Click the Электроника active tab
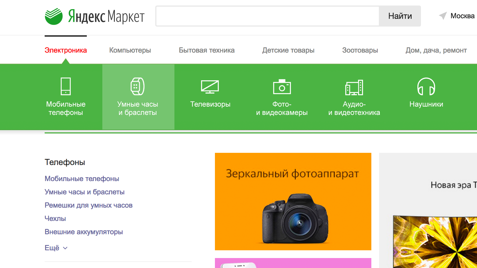The width and height of the screenshot is (477, 268). pyautogui.click(x=66, y=50)
